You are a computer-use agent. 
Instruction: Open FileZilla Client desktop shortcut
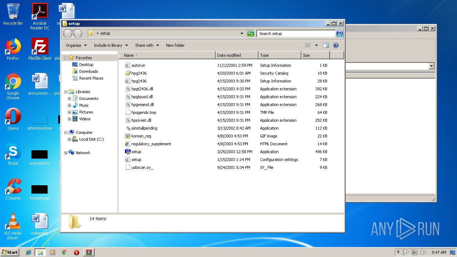point(40,49)
